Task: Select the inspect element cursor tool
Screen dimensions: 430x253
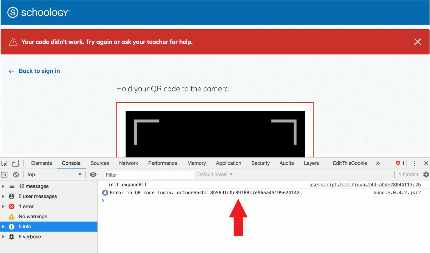Action: (x=5, y=163)
